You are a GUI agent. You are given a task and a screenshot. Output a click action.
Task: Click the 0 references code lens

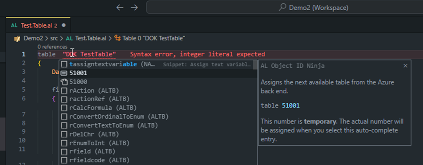point(52,47)
